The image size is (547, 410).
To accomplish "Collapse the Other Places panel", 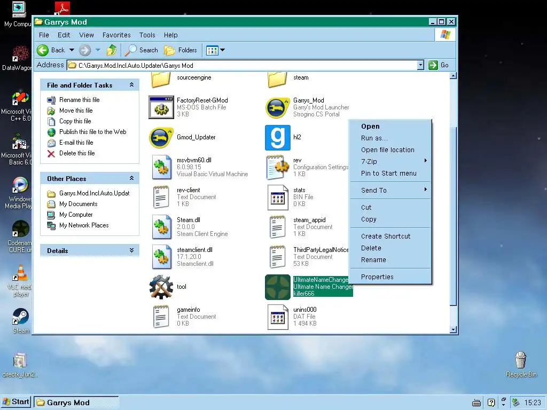I will click(131, 178).
